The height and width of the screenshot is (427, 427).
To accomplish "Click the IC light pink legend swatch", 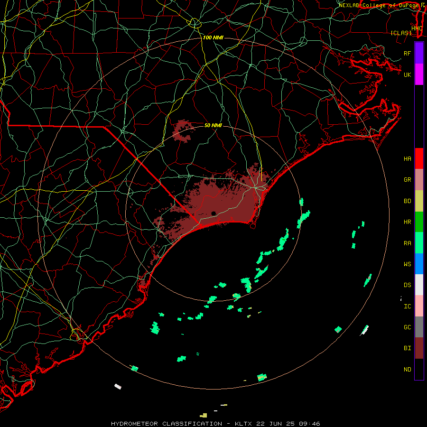I will [x=419, y=306].
